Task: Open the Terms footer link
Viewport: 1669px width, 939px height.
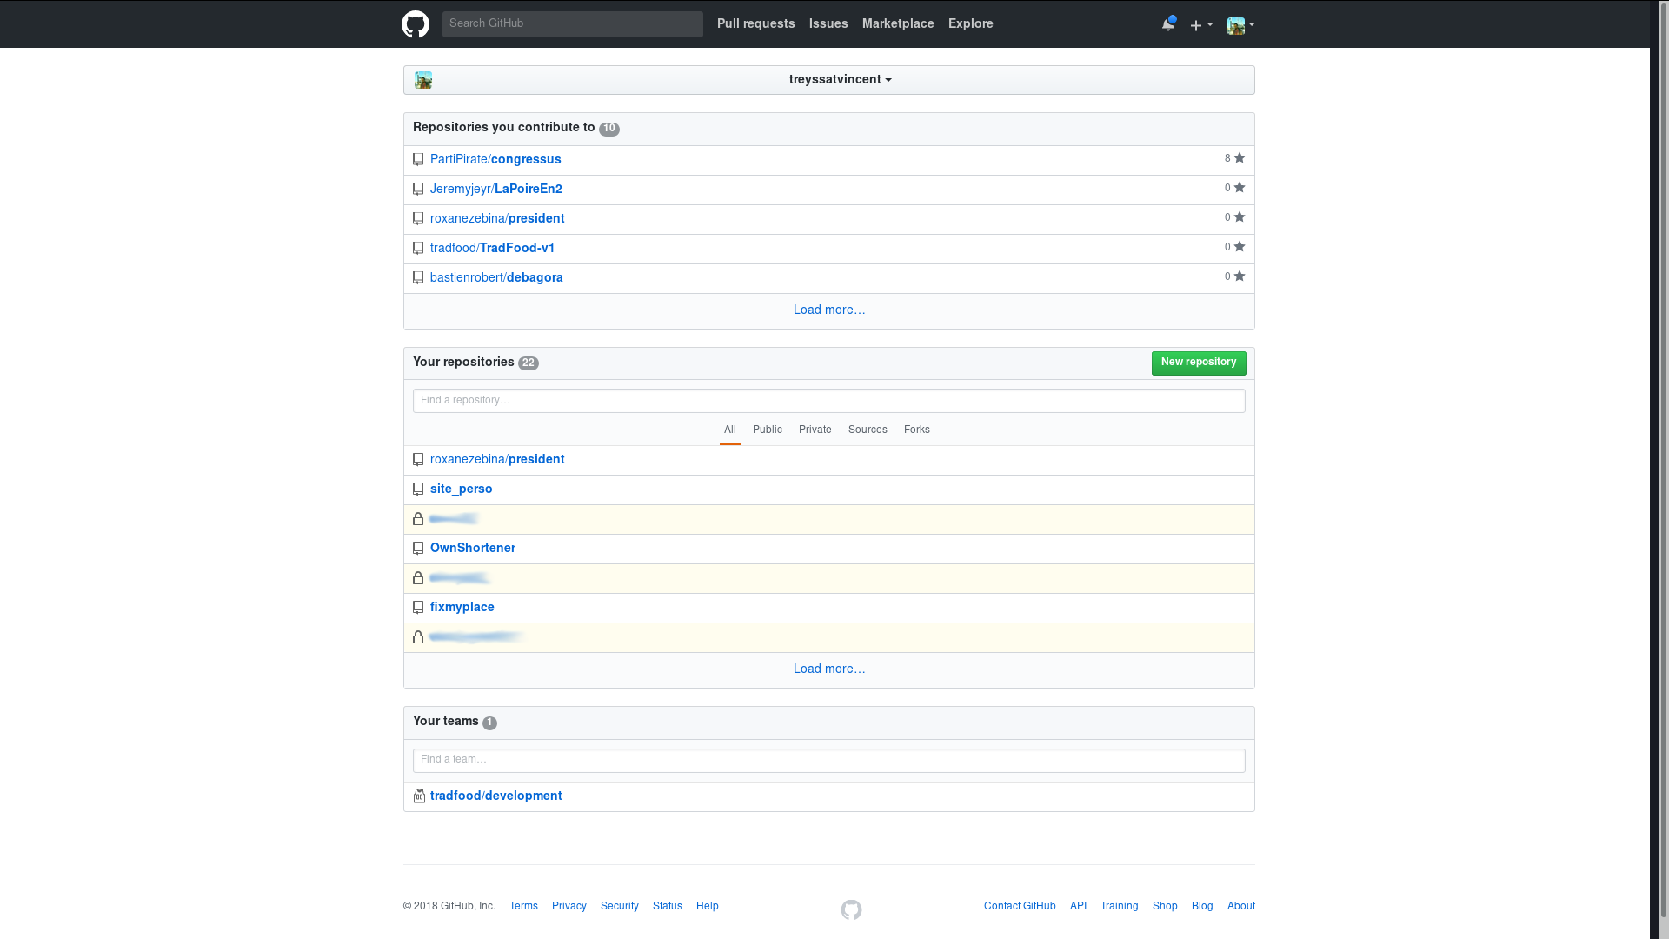Action: [523, 907]
